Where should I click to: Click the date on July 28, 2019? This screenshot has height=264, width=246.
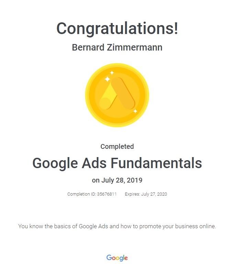pyautogui.click(x=117, y=180)
